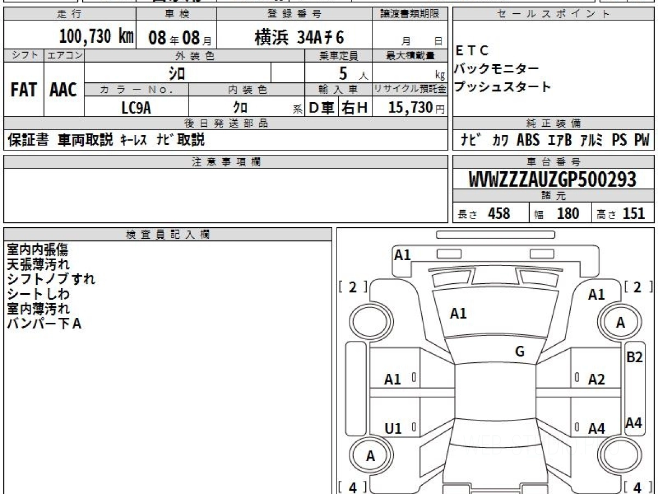Screen dimensions: 658x494
Task: Click the ABS equipment entry
Action: coord(528,141)
